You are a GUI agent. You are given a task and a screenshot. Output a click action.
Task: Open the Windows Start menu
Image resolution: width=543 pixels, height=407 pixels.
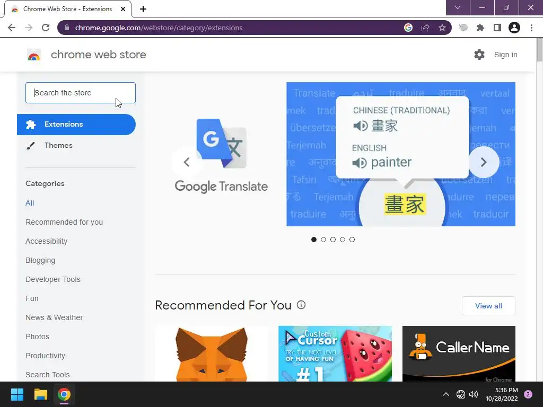click(x=17, y=394)
